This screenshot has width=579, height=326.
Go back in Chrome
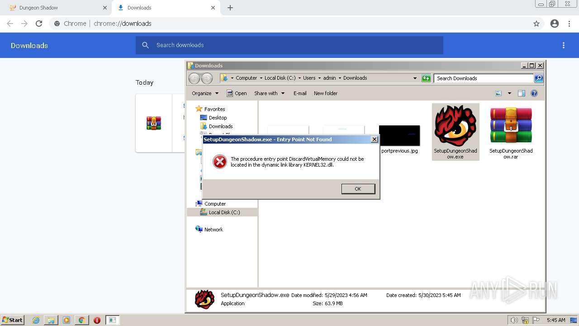tap(10, 24)
